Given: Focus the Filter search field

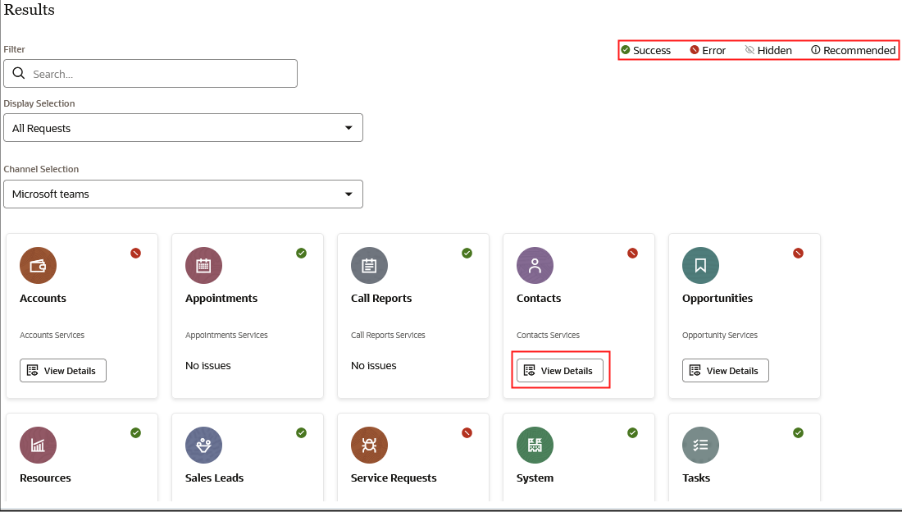Looking at the screenshot, I should tap(150, 74).
